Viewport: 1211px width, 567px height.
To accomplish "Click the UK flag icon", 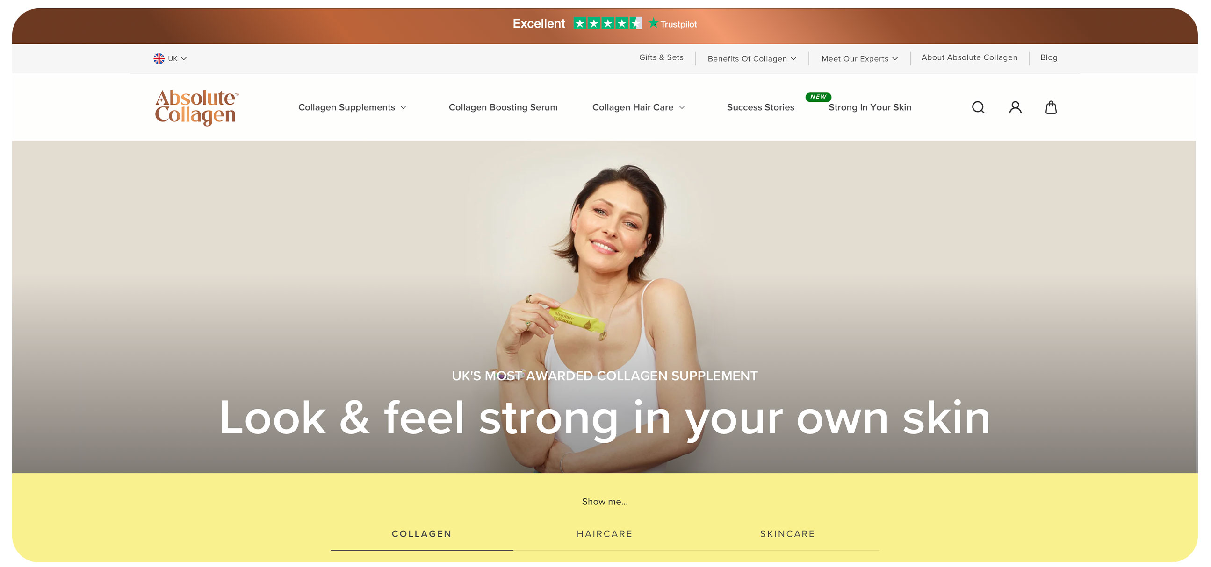I will [x=159, y=58].
